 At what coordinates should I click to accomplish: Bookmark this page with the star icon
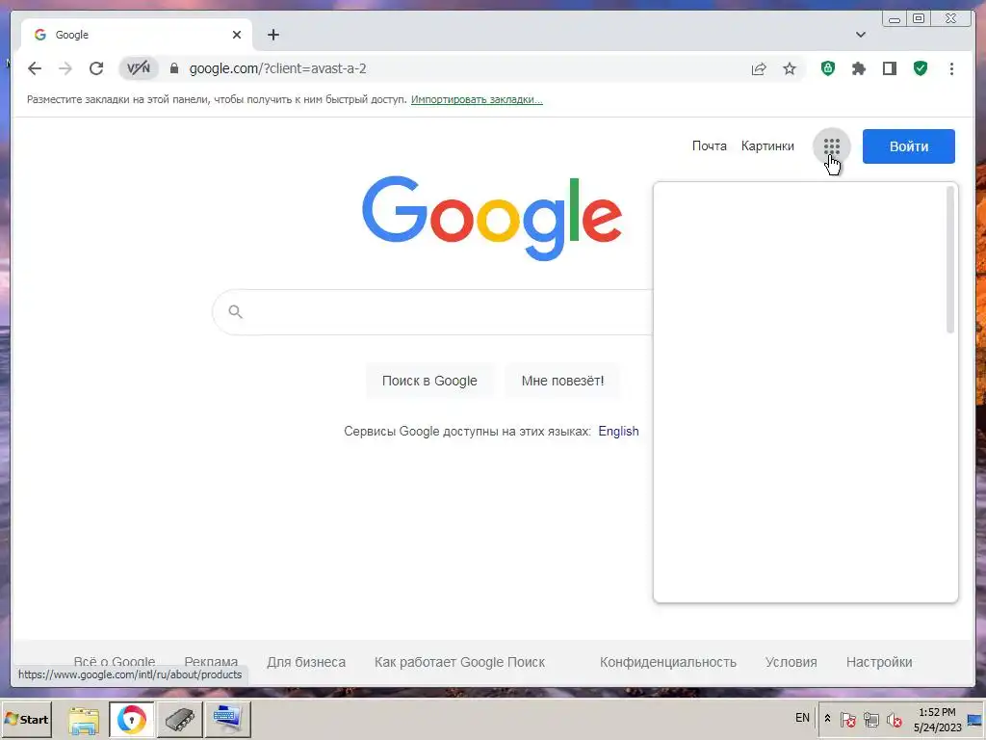coord(790,68)
